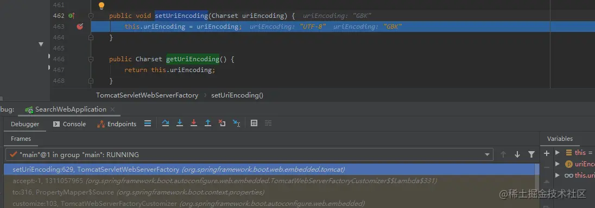Screen dimensions: 595x208
Task: Click the Show Execution Point icon
Action: (148, 123)
